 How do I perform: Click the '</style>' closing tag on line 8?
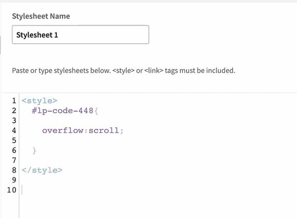pos(42,170)
